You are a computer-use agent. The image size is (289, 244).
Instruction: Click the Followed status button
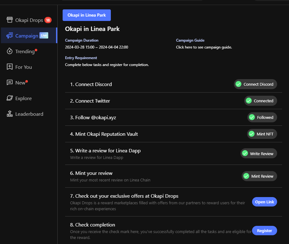point(262,117)
